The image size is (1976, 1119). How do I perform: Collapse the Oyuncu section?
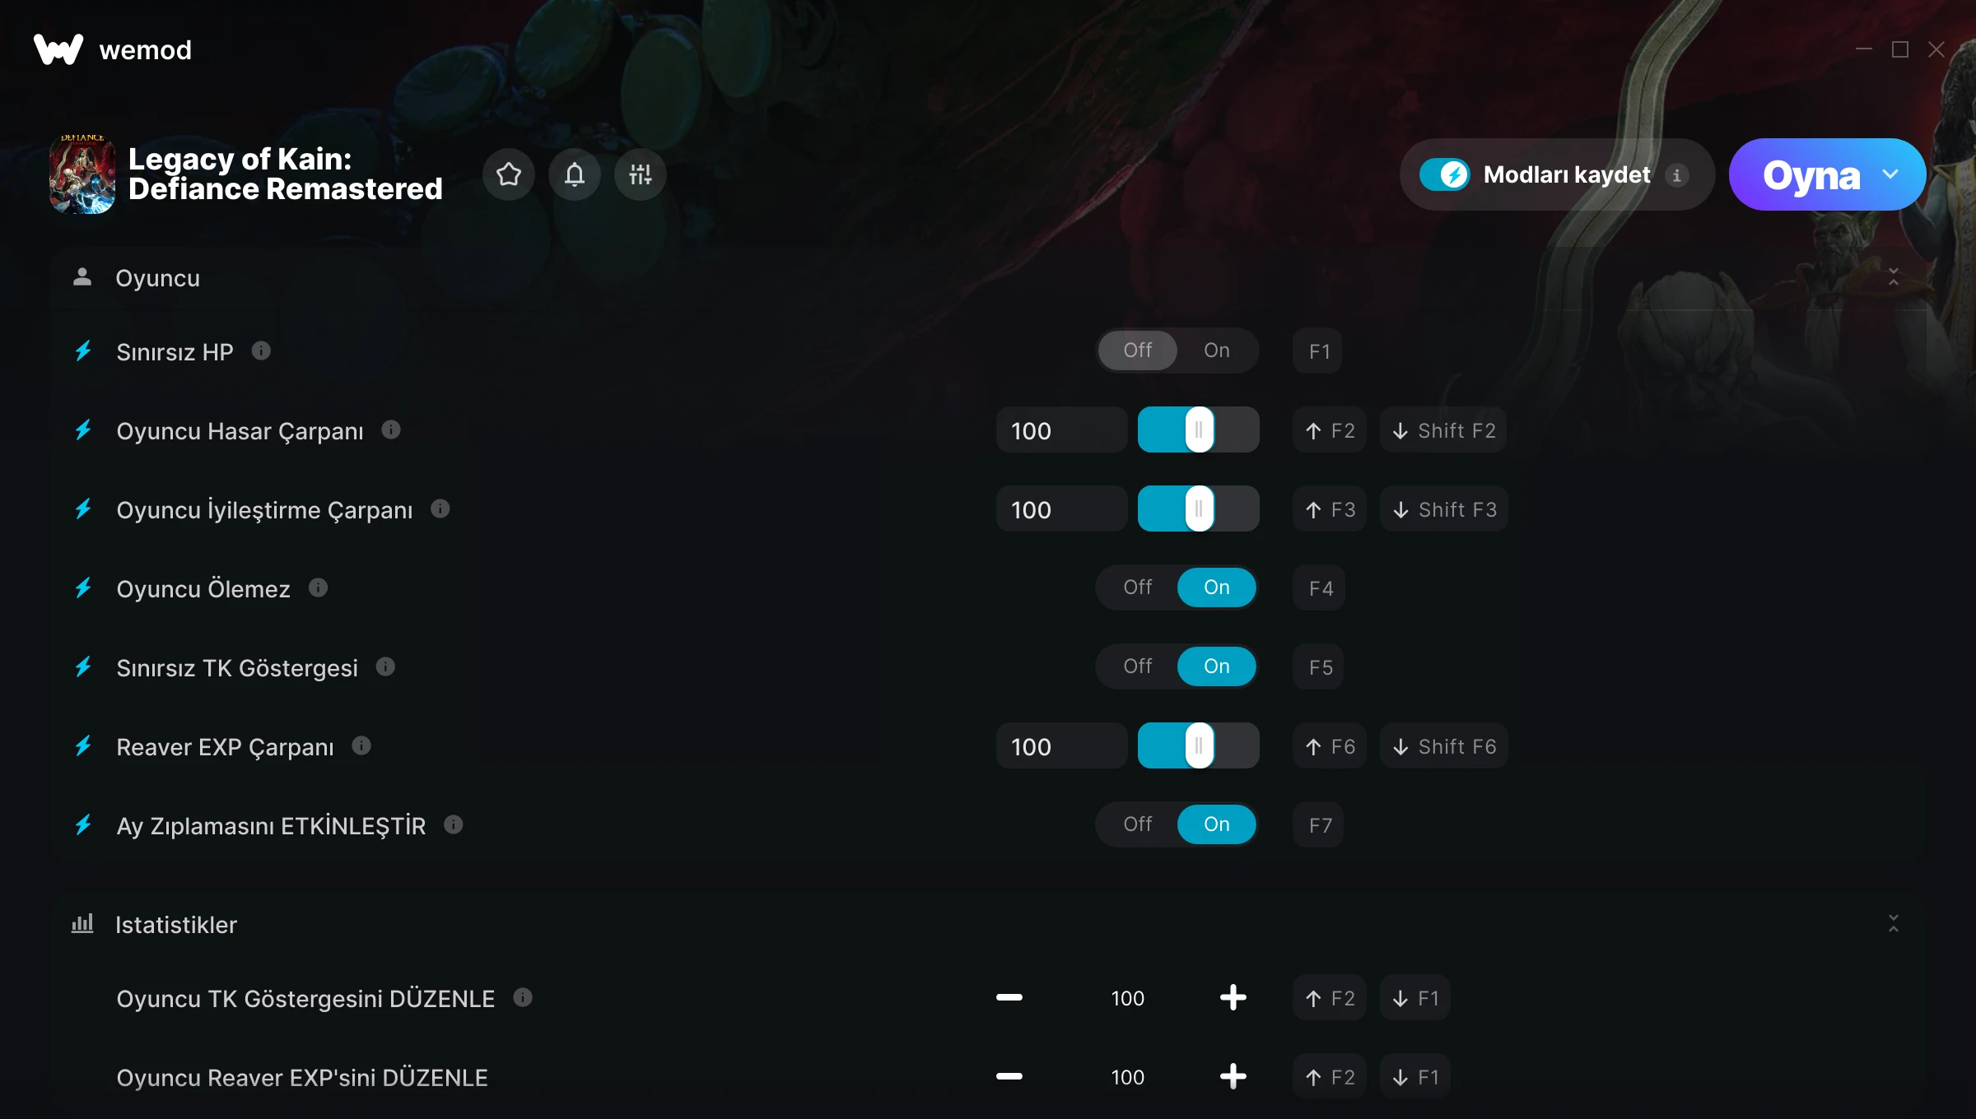click(x=1894, y=276)
